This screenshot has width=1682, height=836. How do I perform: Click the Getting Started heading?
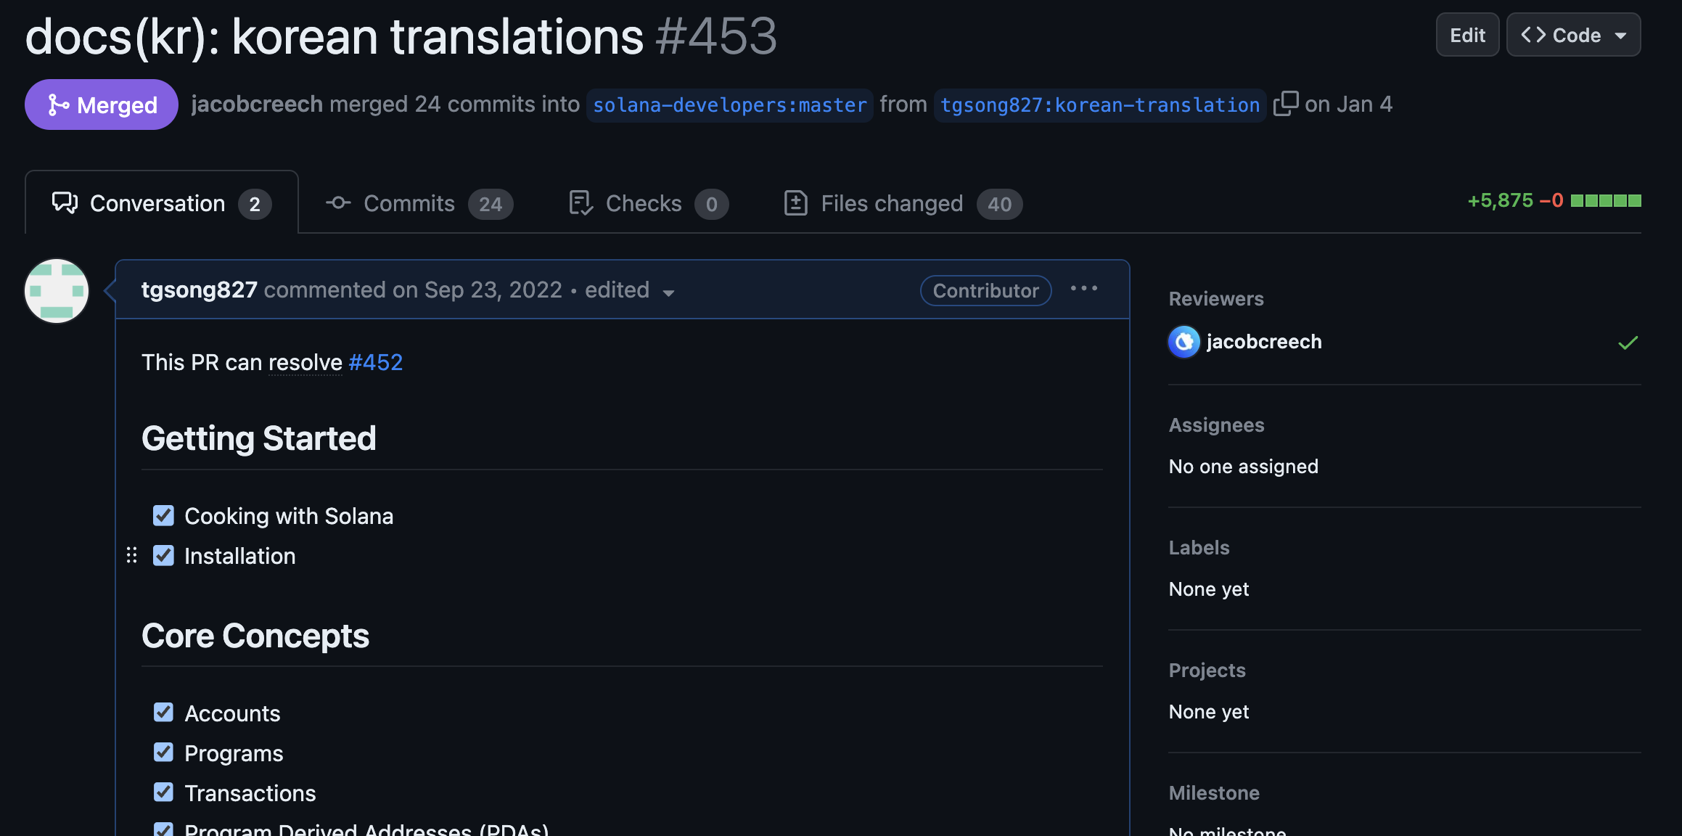tap(259, 439)
